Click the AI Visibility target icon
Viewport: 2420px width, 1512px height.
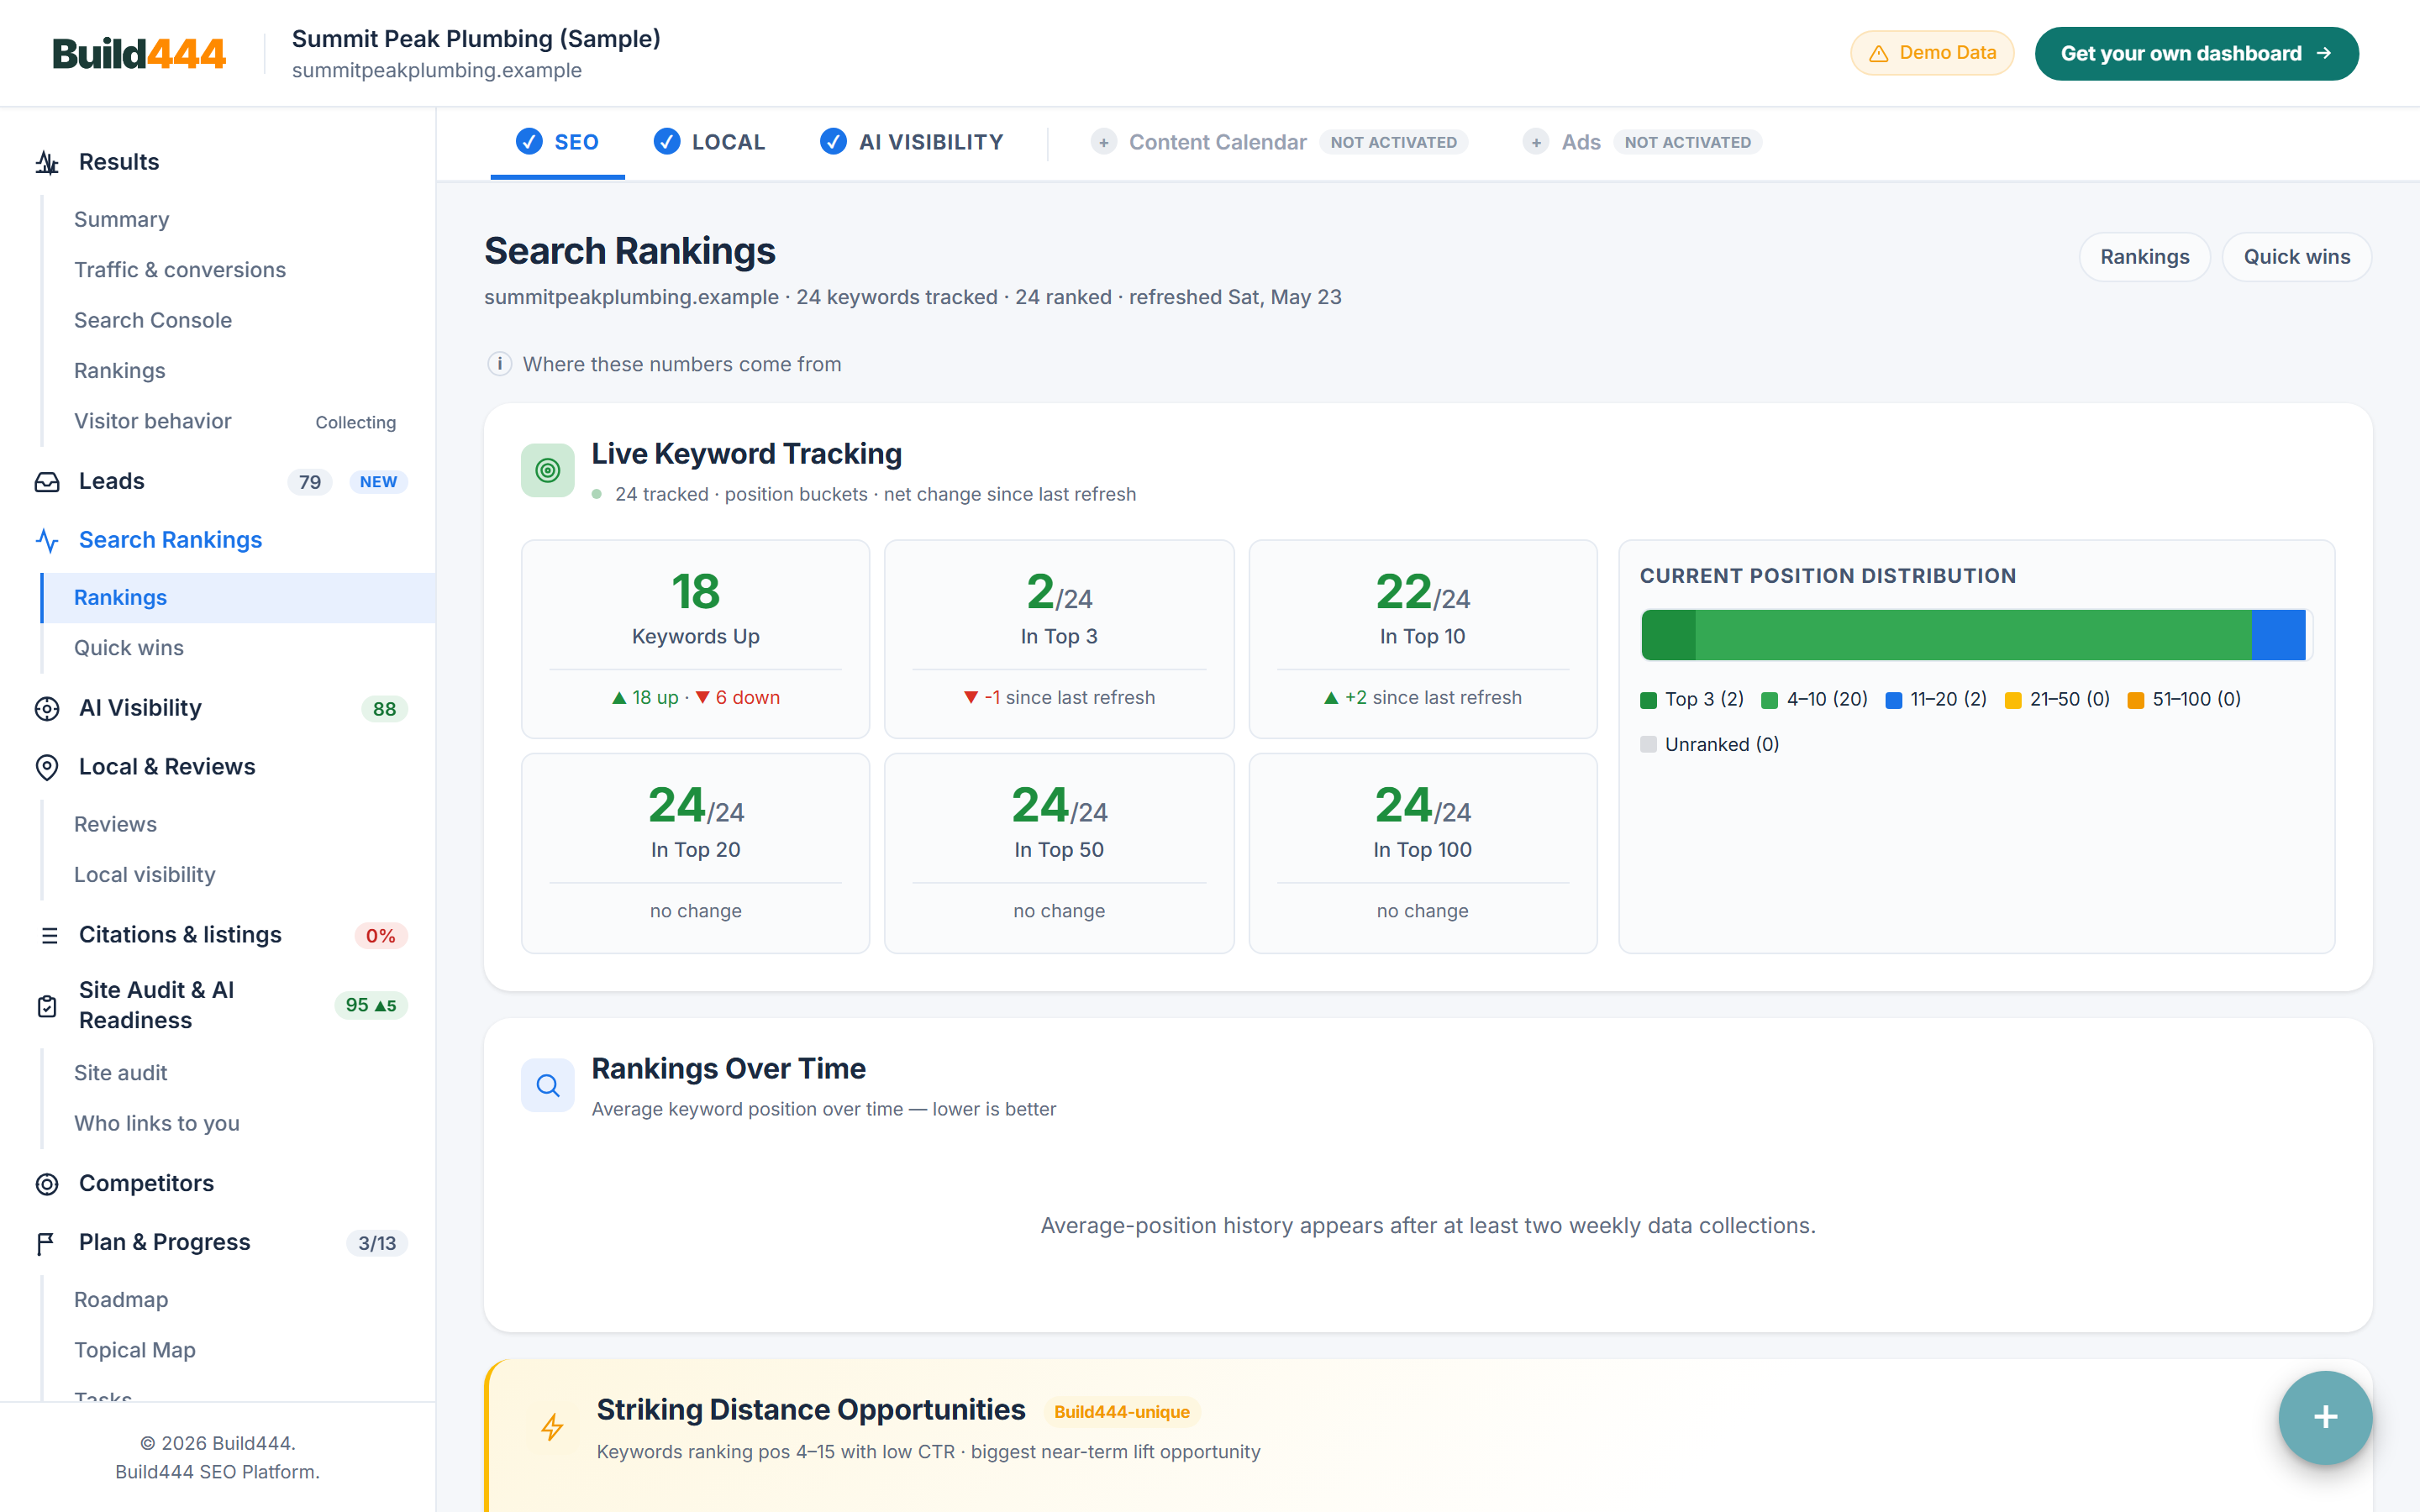pos(47,708)
